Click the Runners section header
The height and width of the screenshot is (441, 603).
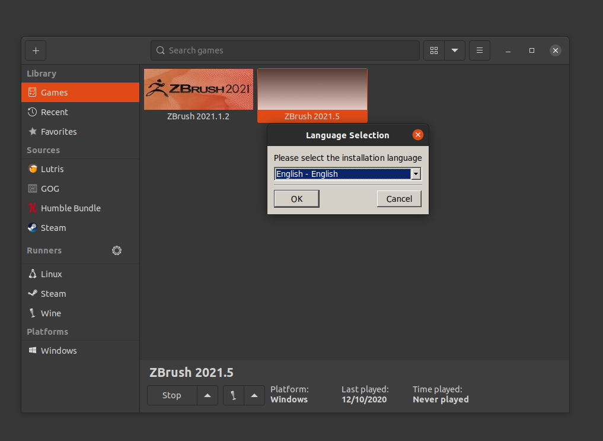click(44, 250)
